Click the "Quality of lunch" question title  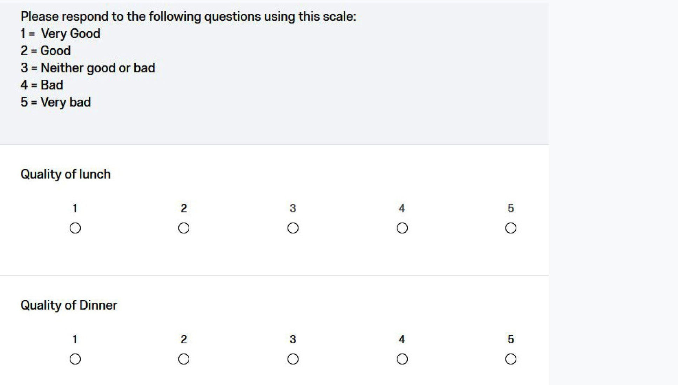[x=66, y=174]
